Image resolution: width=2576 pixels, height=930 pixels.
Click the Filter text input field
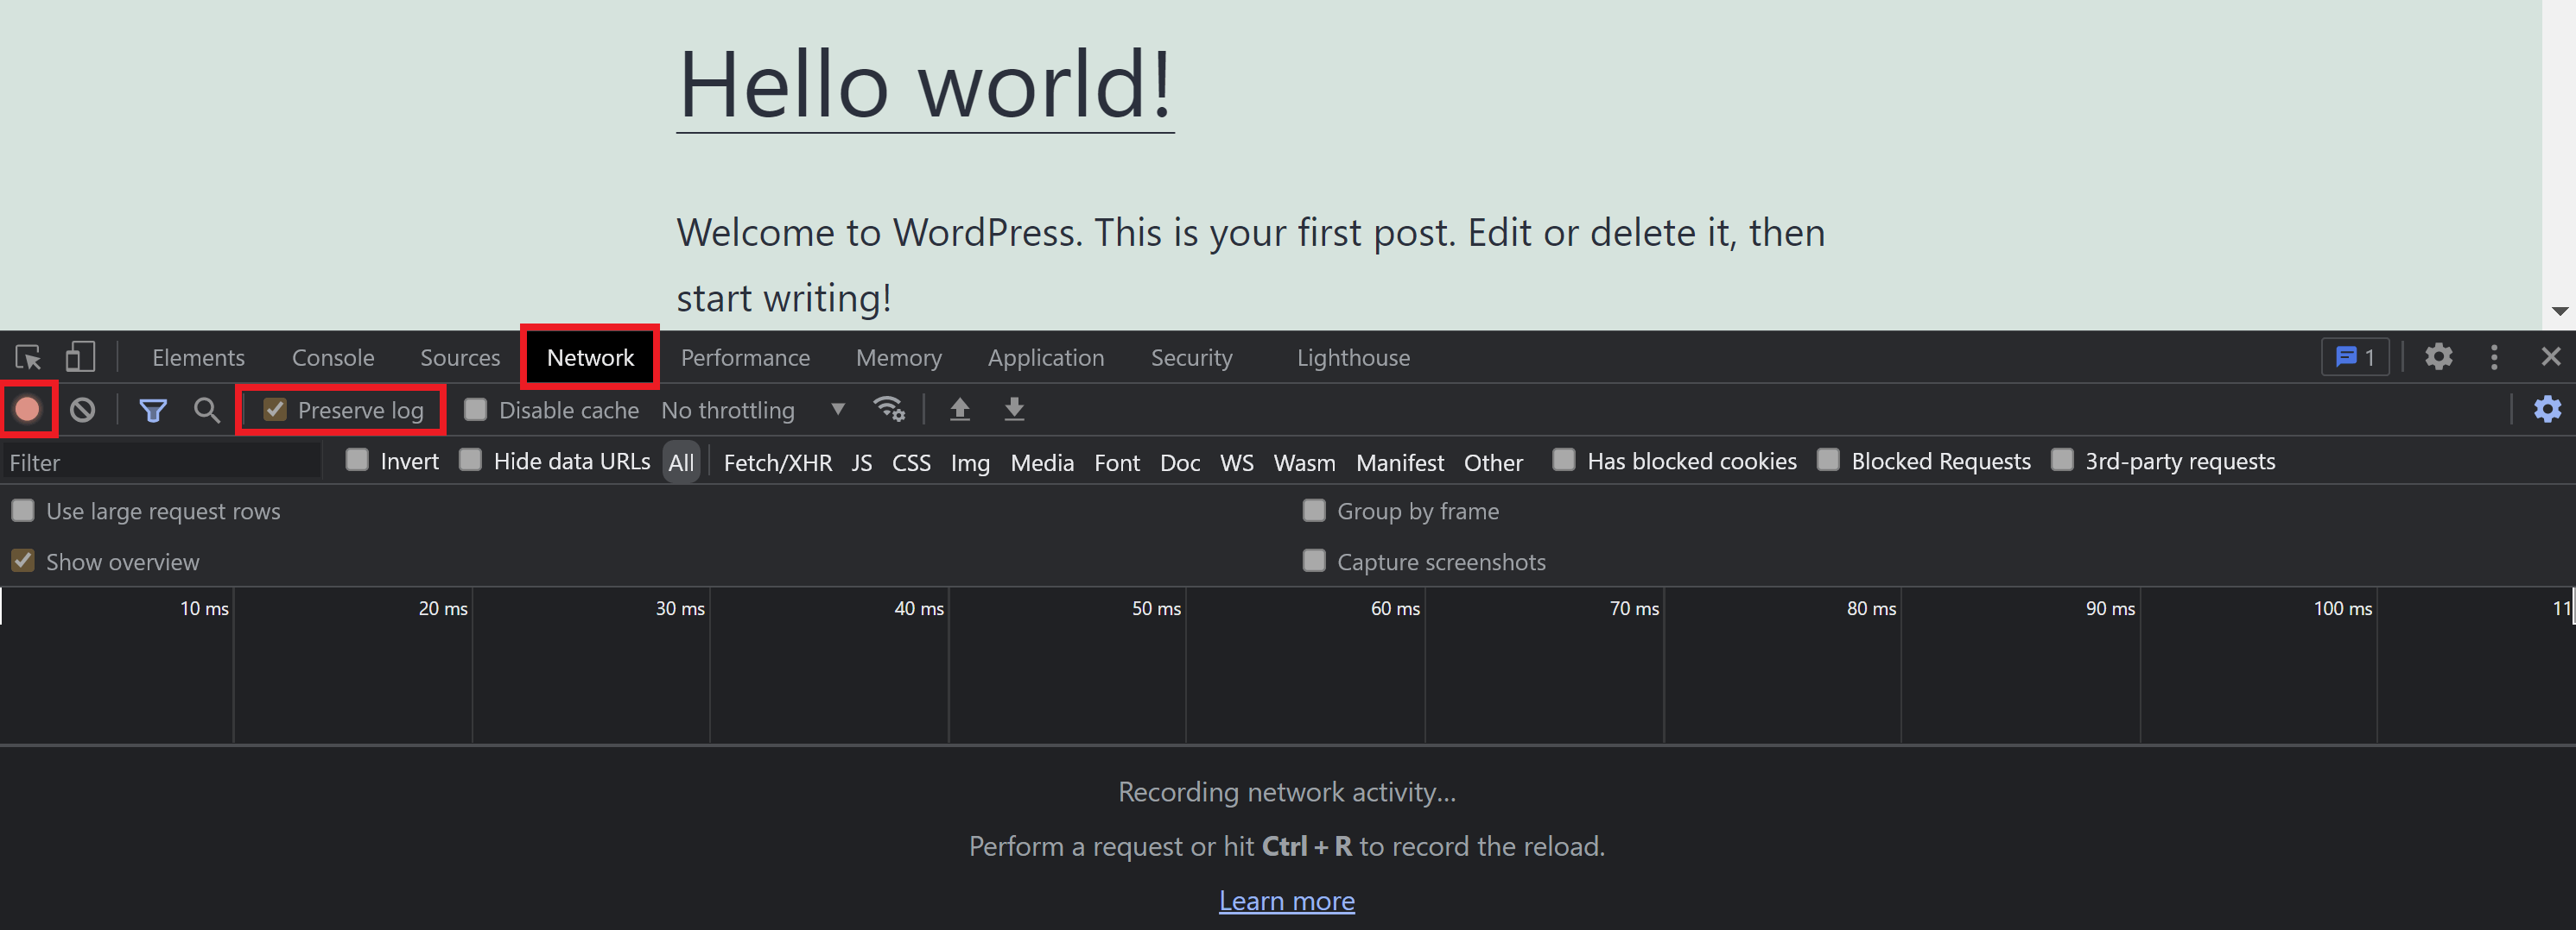pyautogui.click(x=160, y=462)
